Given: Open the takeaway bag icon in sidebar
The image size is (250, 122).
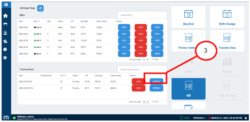Looking at the screenshot, I should pyautogui.click(x=5, y=33).
